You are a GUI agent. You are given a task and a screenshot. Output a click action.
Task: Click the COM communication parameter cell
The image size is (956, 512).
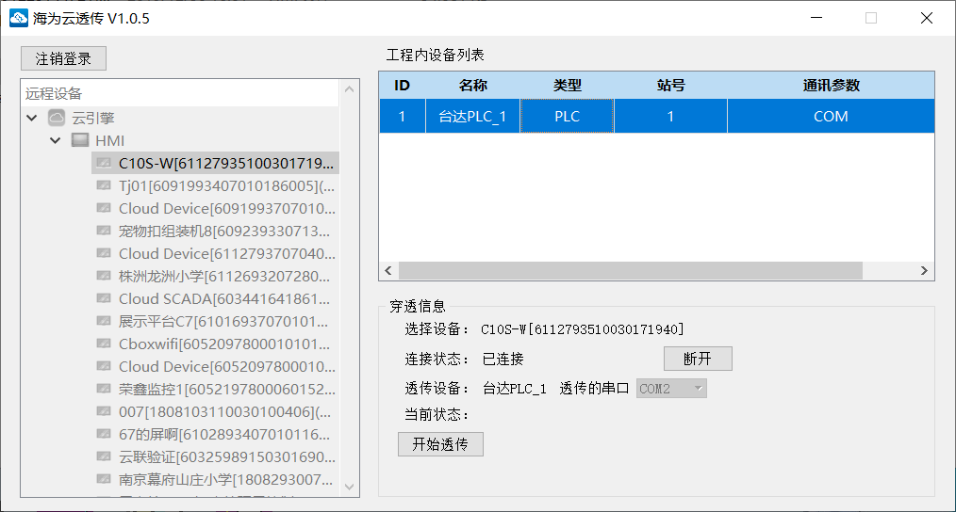pos(831,116)
